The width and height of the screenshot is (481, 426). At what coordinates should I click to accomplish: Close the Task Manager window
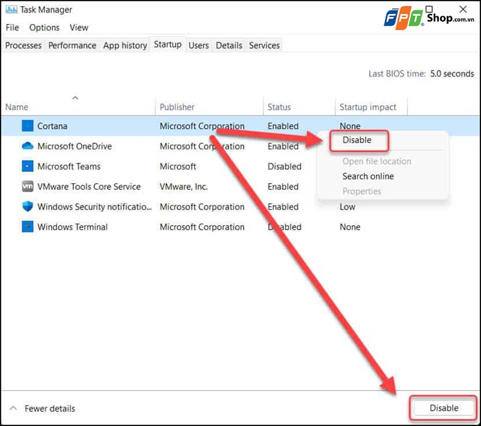[x=463, y=9]
